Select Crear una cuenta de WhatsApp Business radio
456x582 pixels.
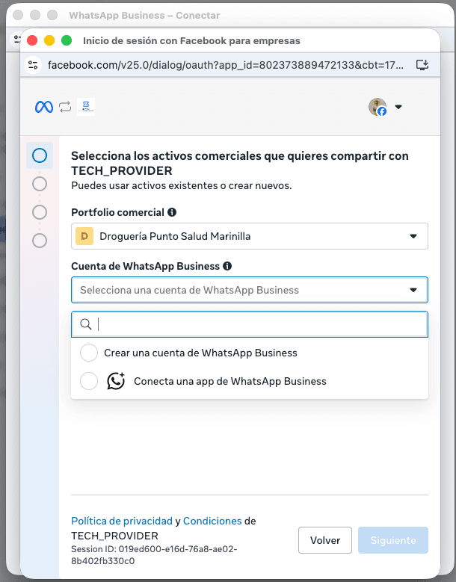(89, 353)
